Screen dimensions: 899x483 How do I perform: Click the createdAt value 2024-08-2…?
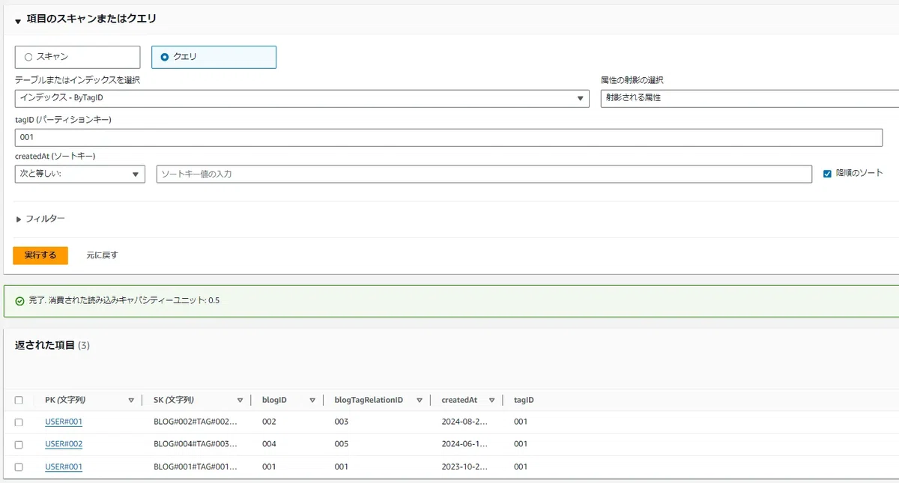pyautogui.click(x=464, y=422)
